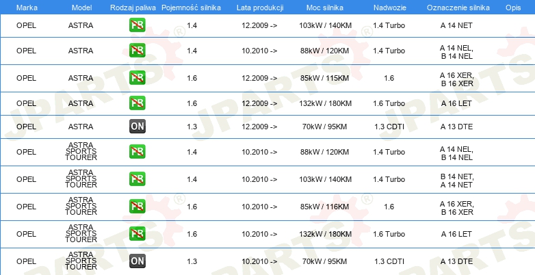Click the Model column header
The image size is (535, 275).
[81, 6]
